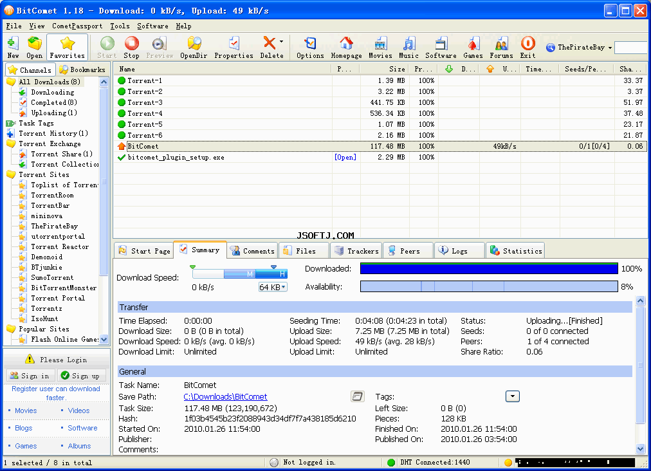This screenshot has height=471, width=651.
Task: Delete selected task using red X icon
Action: point(270,42)
